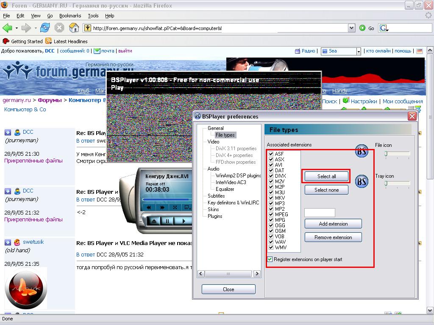Click the Remove extension button

[333, 237]
